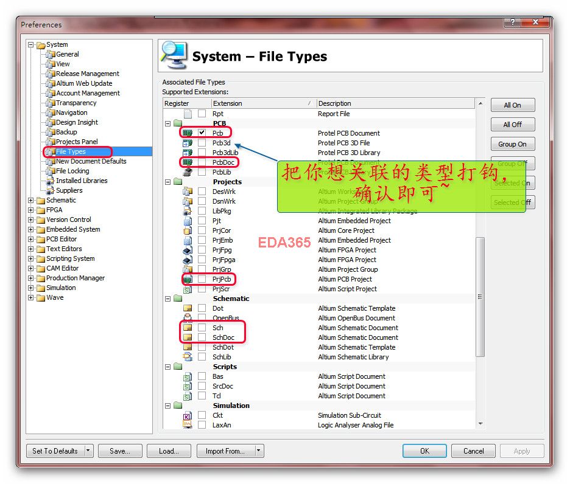Check the SchLib extension checkbox
570x484 pixels.
(202, 357)
